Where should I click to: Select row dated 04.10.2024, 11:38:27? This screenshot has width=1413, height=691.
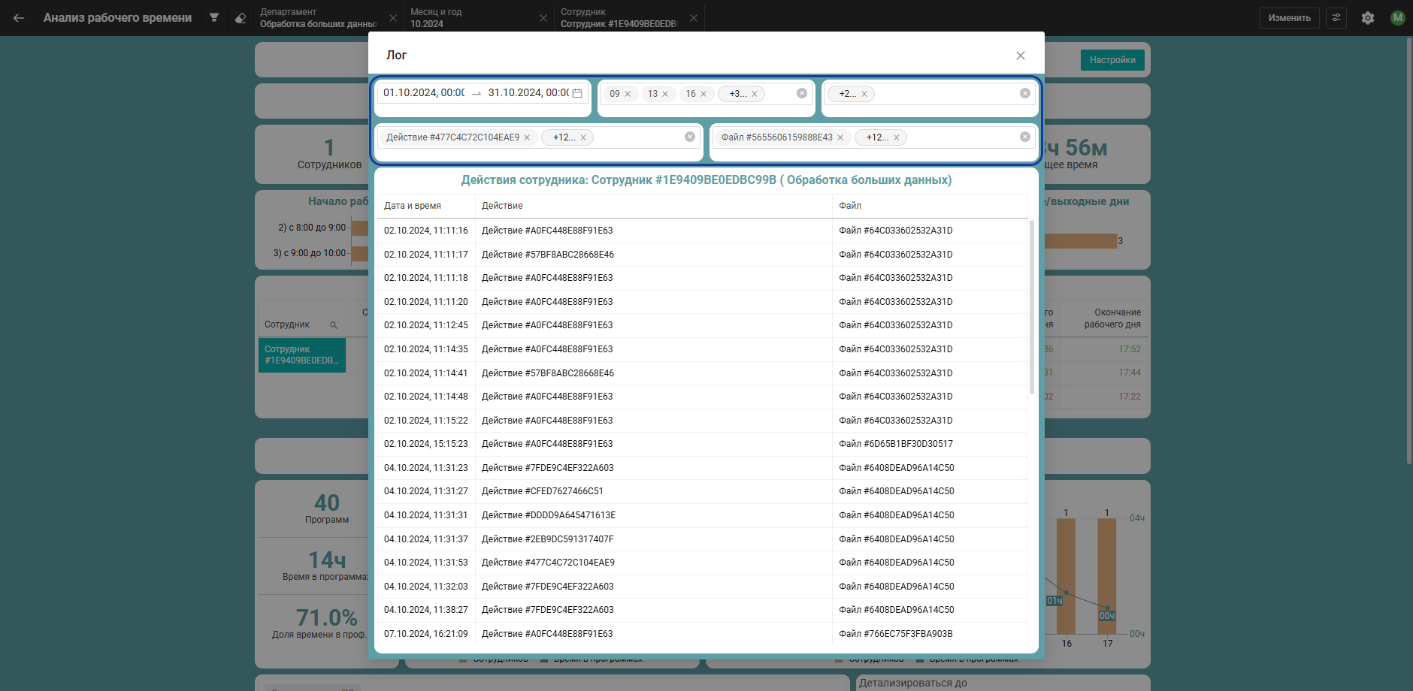[x=702, y=610]
